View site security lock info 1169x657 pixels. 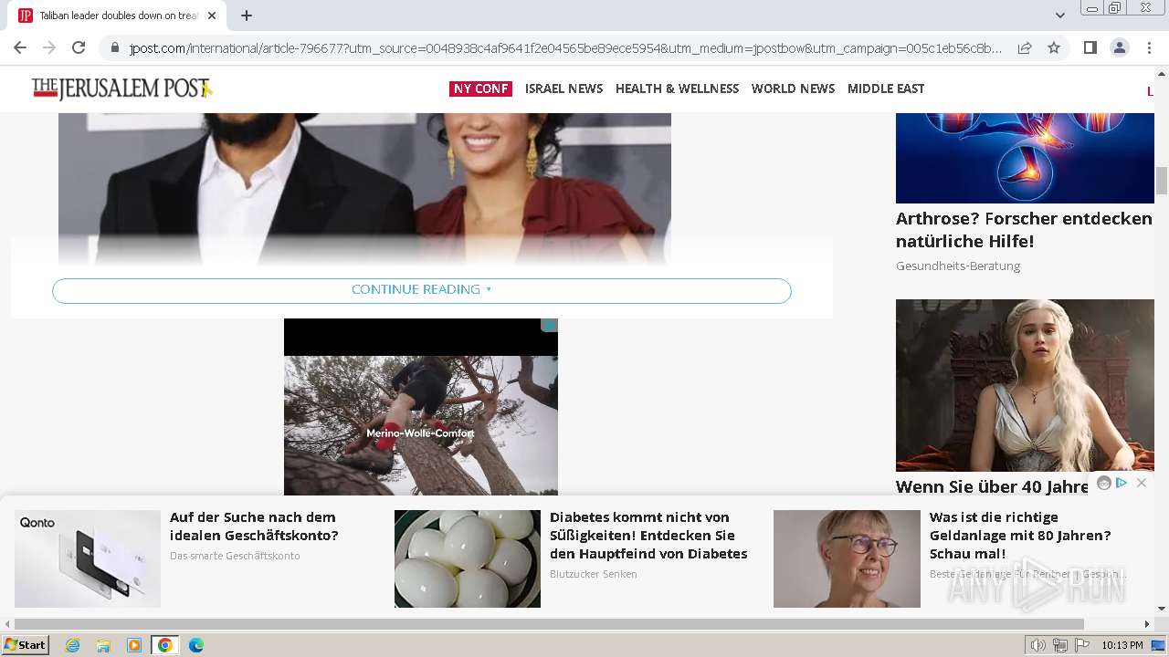[x=114, y=48]
